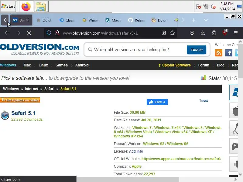Image resolution: width=243 pixels, height=182 pixels.
Task: Click the show desktop icon by the clock
Action: [x=239, y=6]
